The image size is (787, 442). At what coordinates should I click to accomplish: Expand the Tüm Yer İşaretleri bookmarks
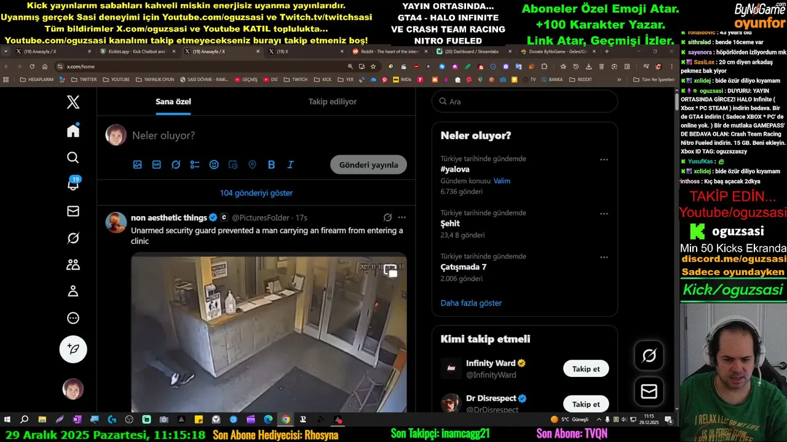pyautogui.click(x=652, y=79)
